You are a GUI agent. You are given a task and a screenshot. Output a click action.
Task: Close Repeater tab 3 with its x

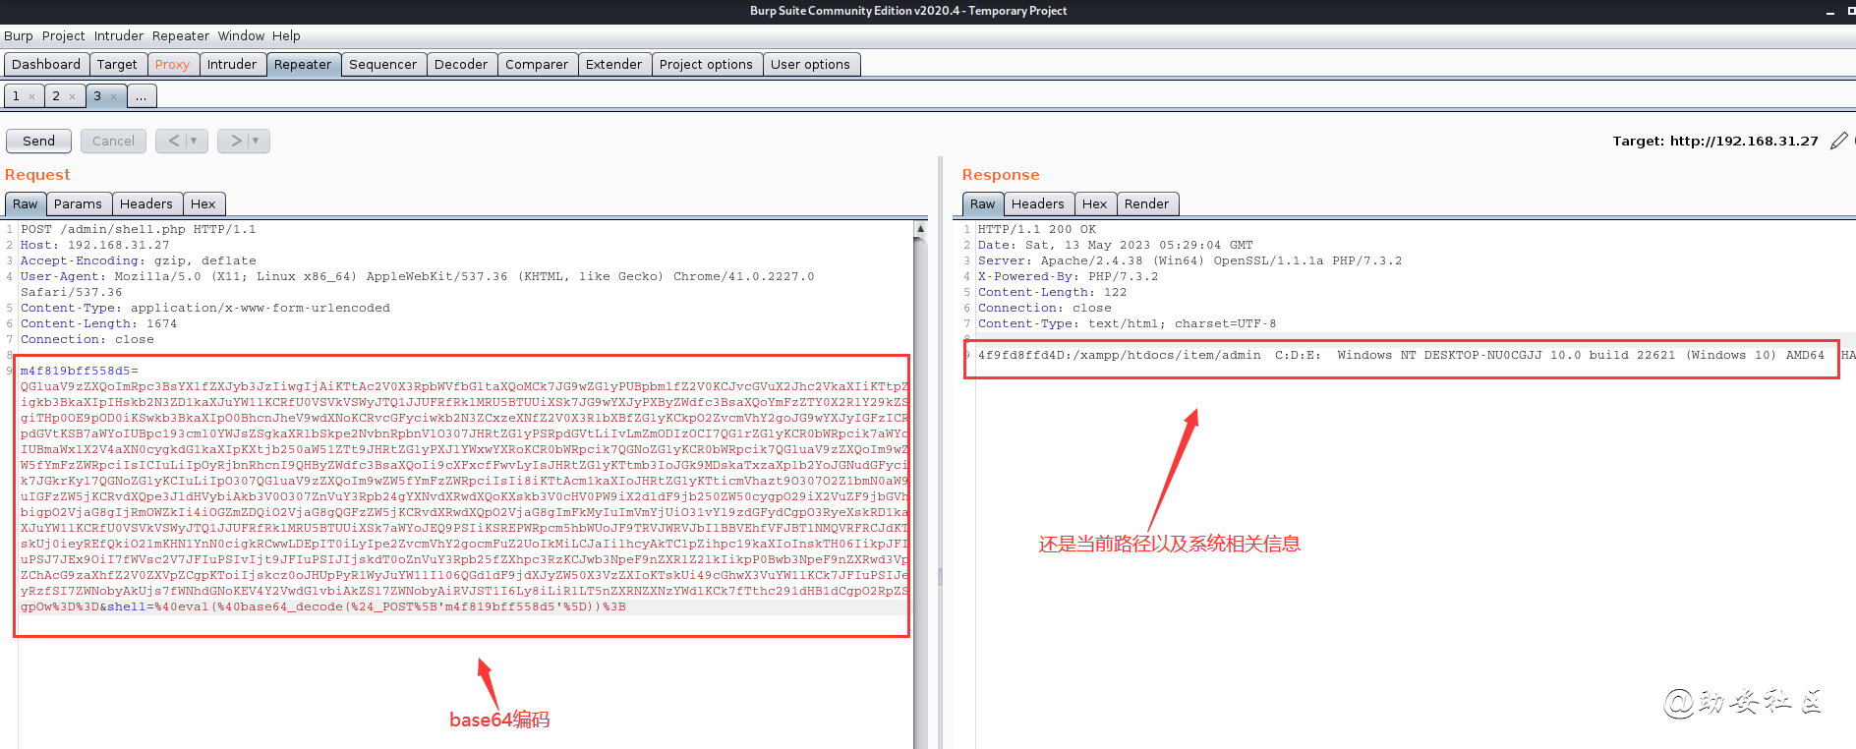(113, 96)
